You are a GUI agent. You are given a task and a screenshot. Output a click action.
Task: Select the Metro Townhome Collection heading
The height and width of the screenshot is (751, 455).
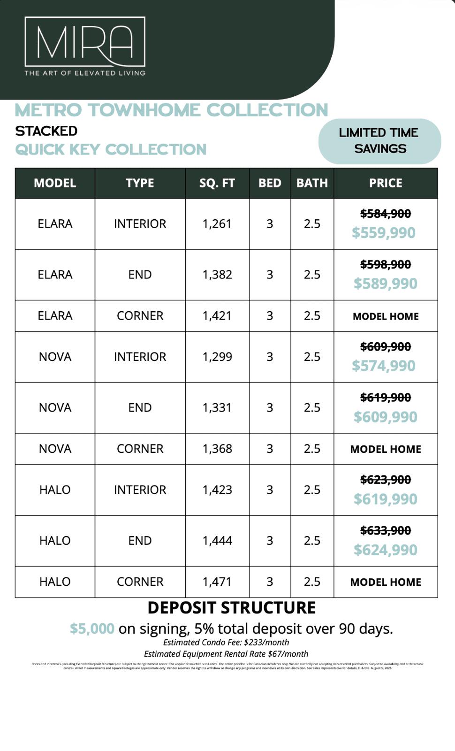point(171,110)
